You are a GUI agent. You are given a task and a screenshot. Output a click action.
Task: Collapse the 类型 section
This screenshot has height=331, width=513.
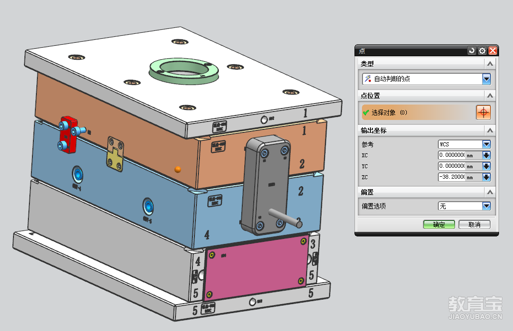490,64
